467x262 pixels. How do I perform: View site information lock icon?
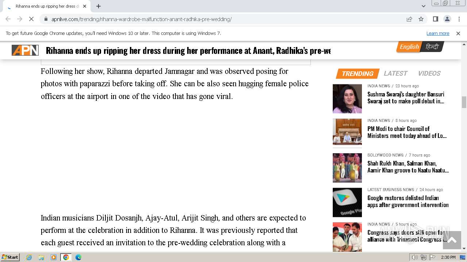tap(46, 19)
